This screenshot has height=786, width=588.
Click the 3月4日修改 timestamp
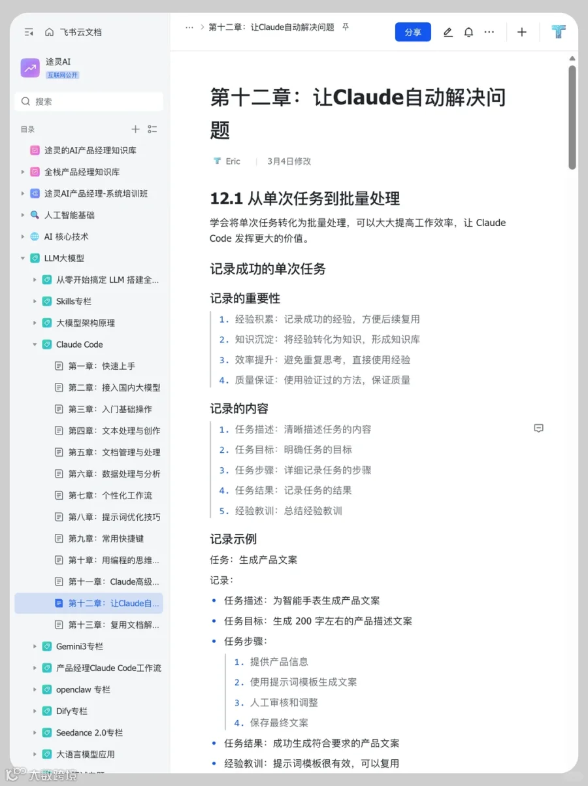[289, 161]
